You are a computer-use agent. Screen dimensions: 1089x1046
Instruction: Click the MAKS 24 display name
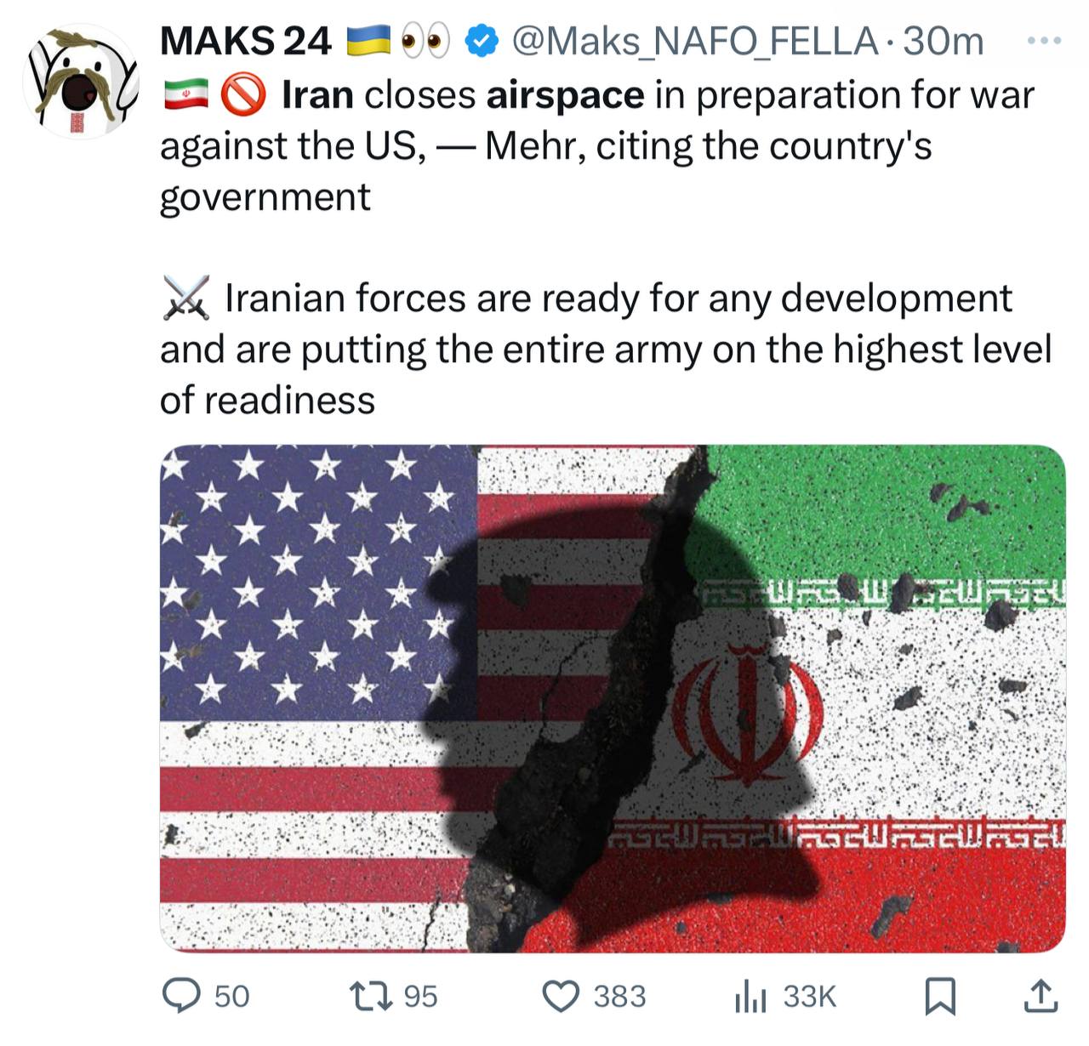(x=245, y=41)
